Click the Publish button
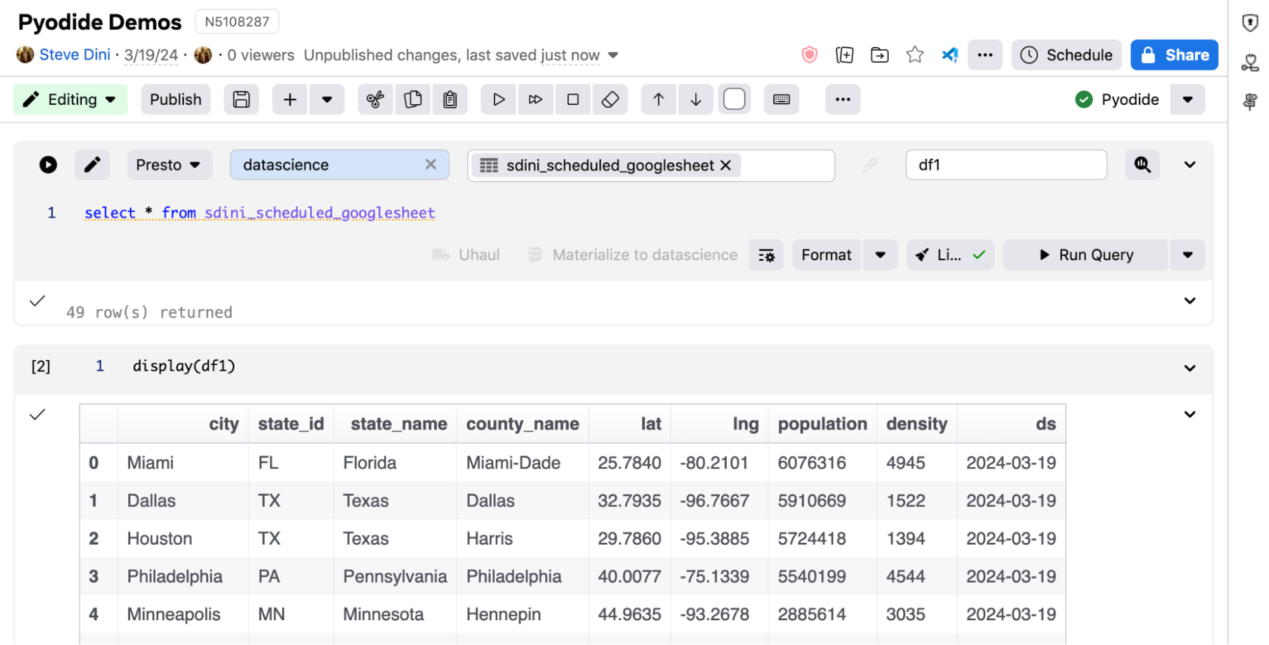The width and height of the screenshot is (1269, 645). coord(176,100)
